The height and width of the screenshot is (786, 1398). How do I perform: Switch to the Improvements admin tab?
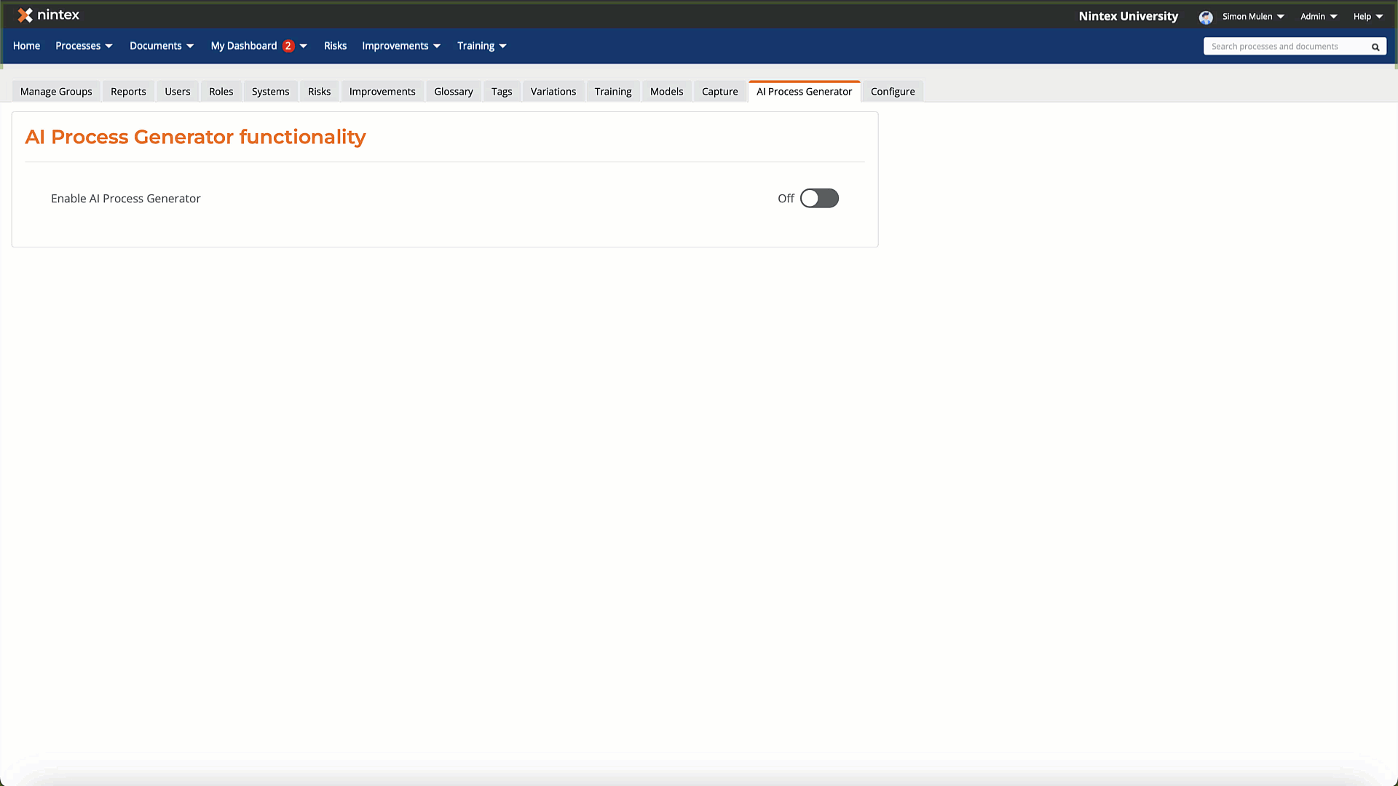click(x=382, y=92)
